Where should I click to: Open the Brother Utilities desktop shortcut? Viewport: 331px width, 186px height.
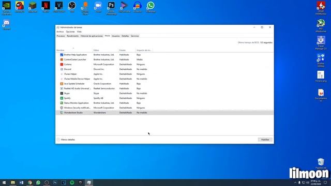pos(321,60)
